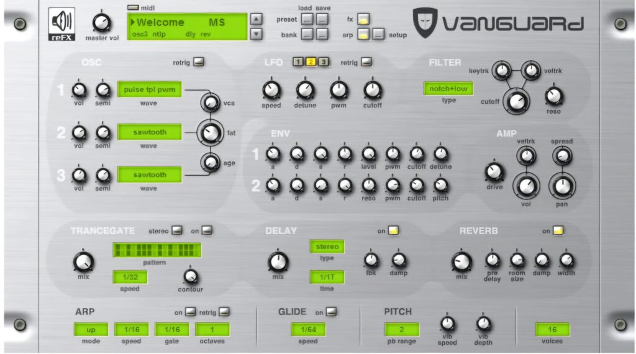
Task: Click the reverb room size knob
Action: 517,260
